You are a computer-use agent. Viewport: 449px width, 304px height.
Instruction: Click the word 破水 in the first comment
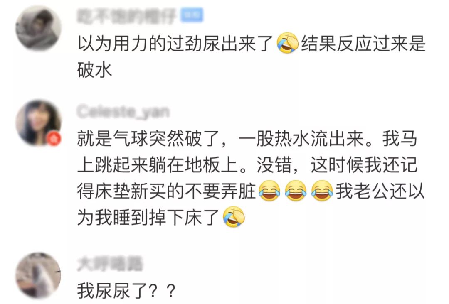click(94, 70)
